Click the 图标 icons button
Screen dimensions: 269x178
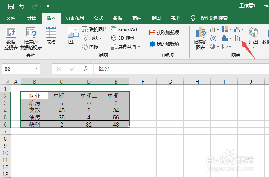tap(90, 47)
